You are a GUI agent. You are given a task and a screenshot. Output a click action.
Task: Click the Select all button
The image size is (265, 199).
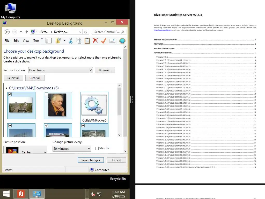click(x=13, y=78)
